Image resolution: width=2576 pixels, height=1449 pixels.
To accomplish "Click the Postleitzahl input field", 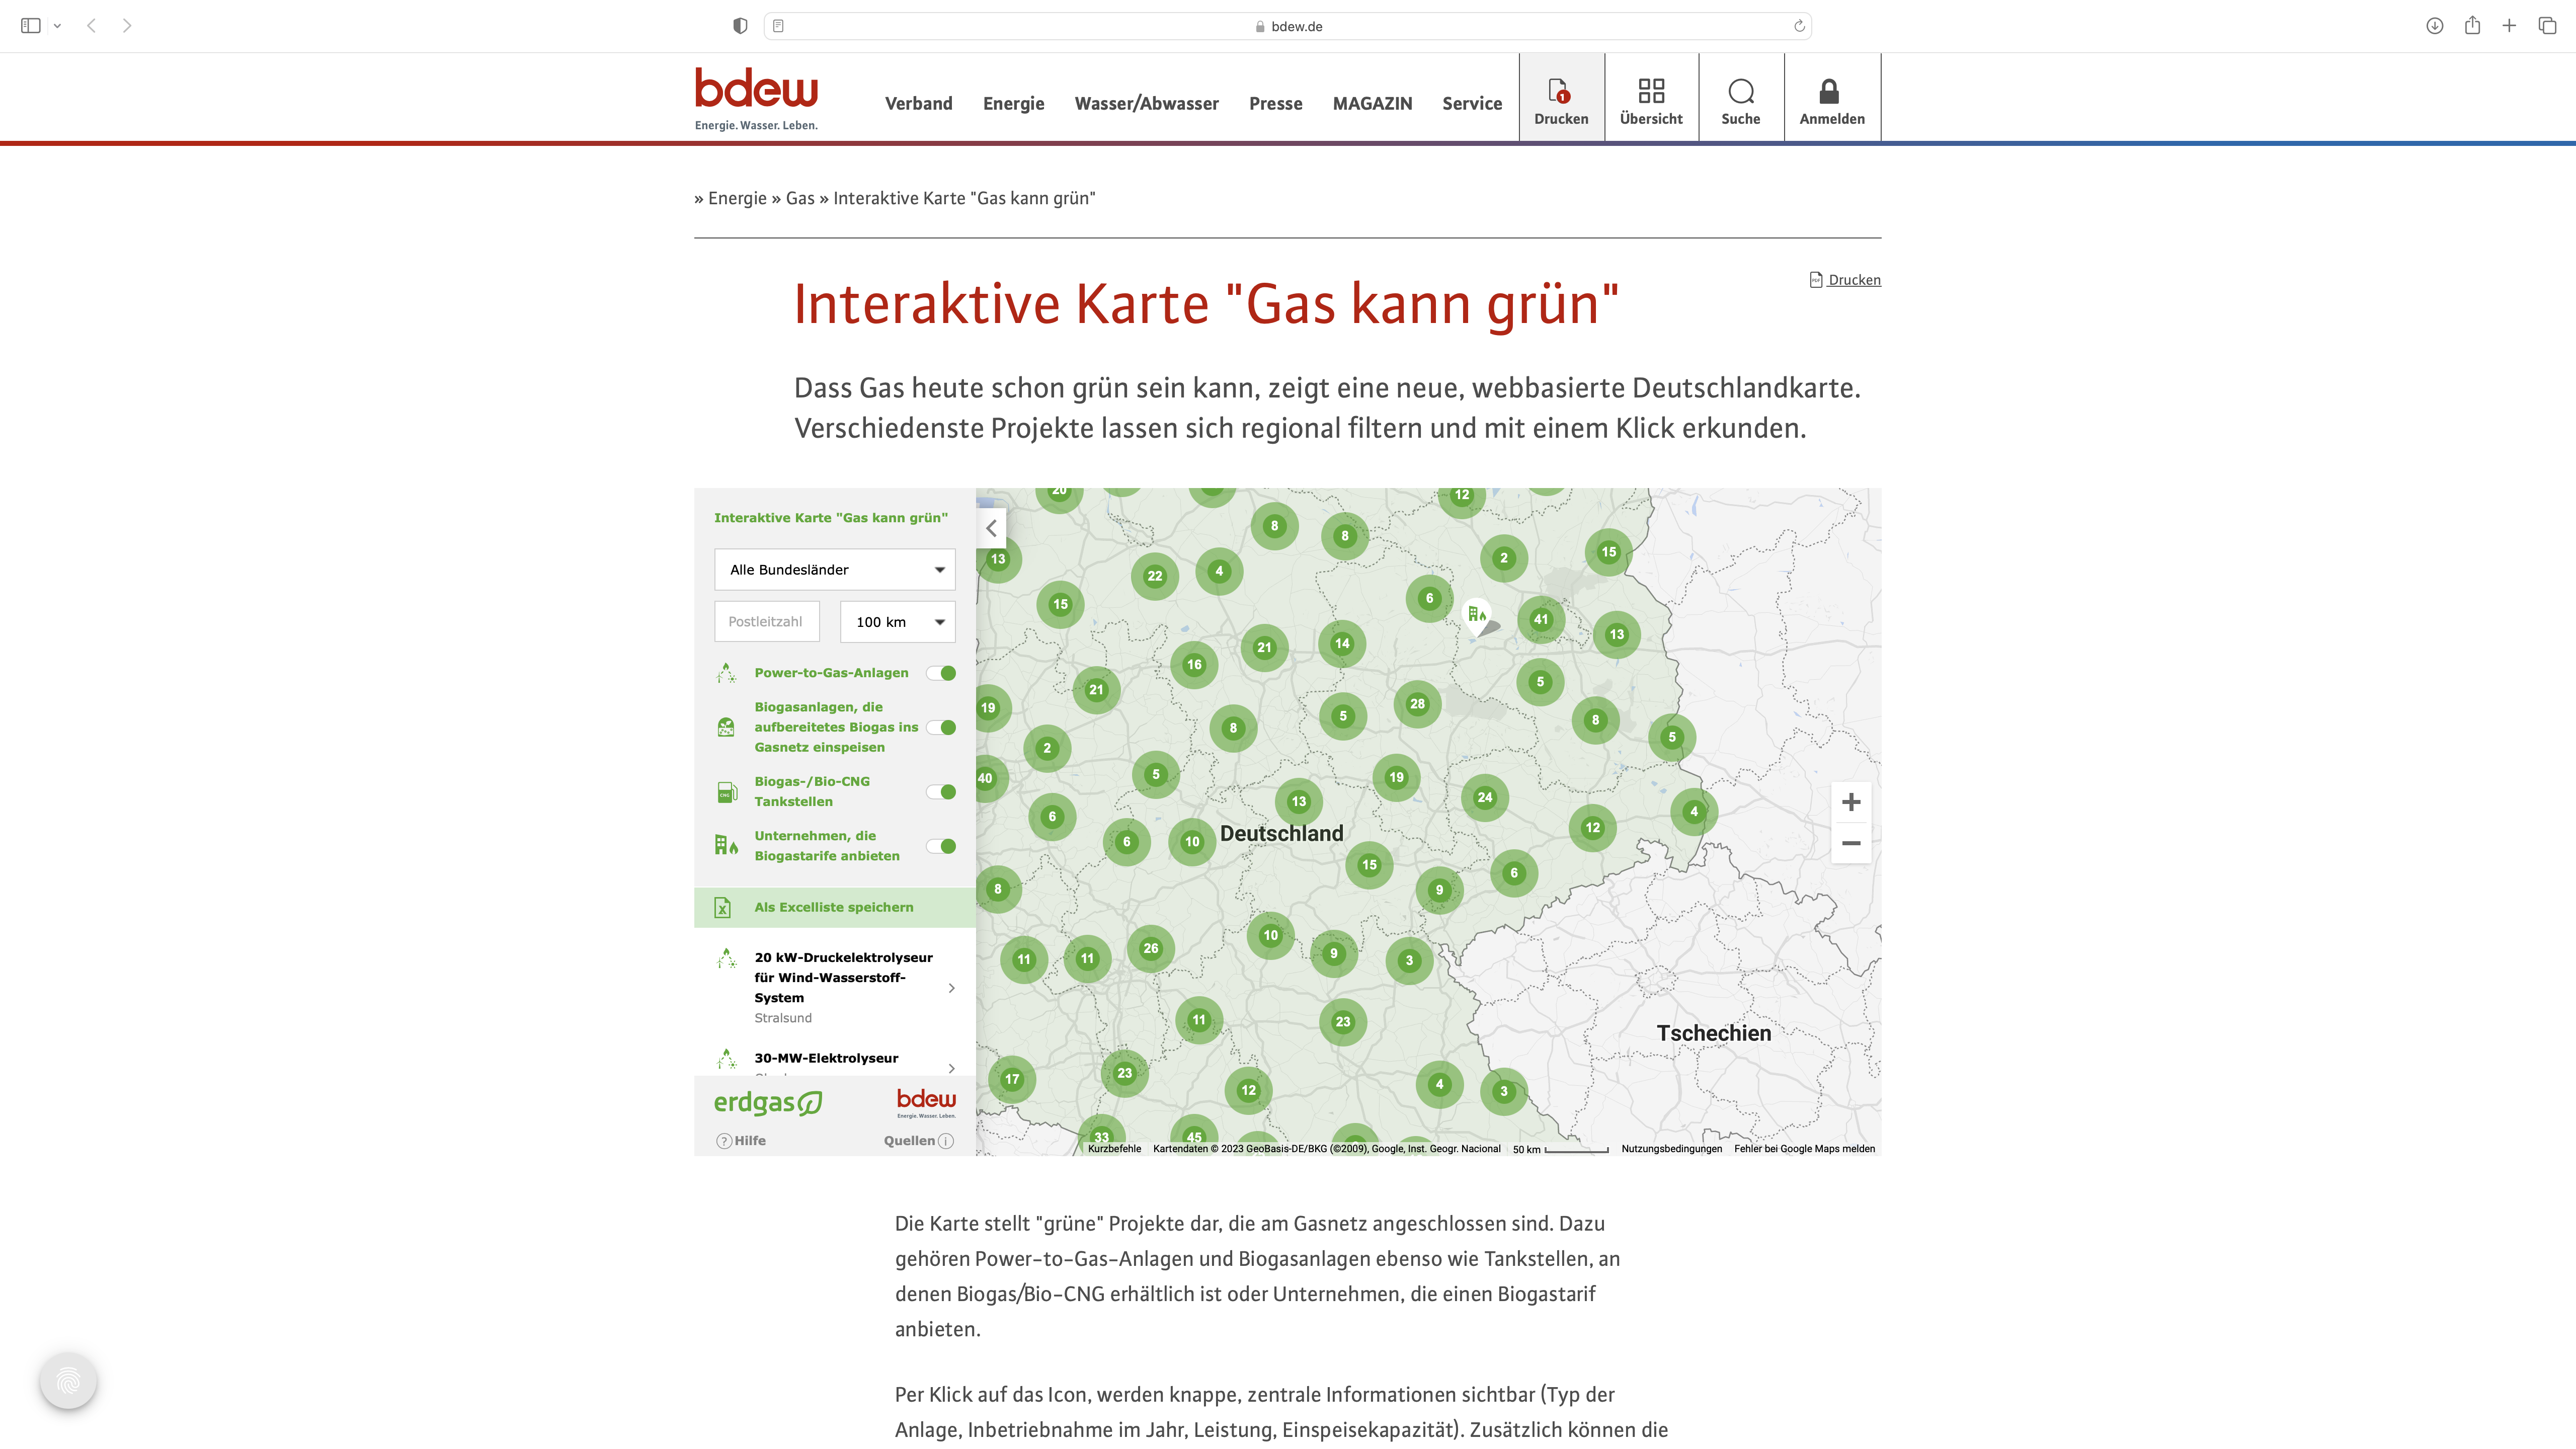I will pos(767,622).
